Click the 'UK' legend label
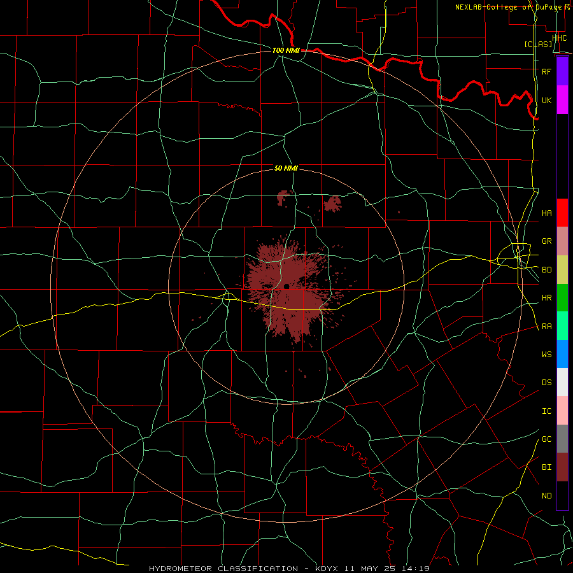 pyautogui.click(x=546, y=100)
